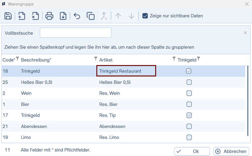Open the filter for Code column
The image size is (252, 156).
pyautogui.click(x=17, y=59)
